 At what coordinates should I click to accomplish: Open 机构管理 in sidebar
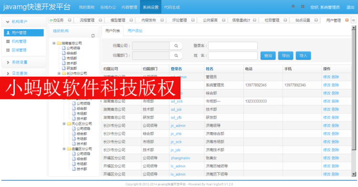(x=19, y=41)
